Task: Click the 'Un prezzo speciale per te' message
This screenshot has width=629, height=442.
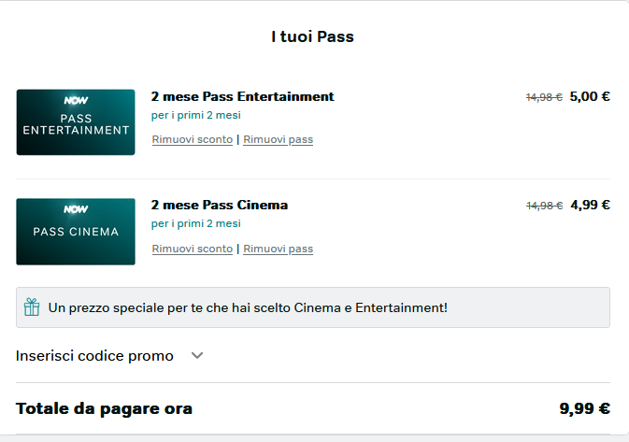Action: coord(248,307)
